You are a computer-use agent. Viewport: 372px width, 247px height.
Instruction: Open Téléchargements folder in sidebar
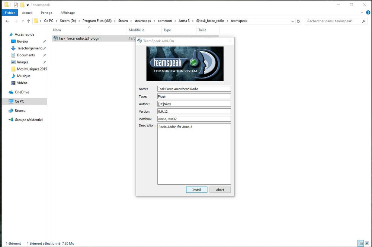point(30,48)
